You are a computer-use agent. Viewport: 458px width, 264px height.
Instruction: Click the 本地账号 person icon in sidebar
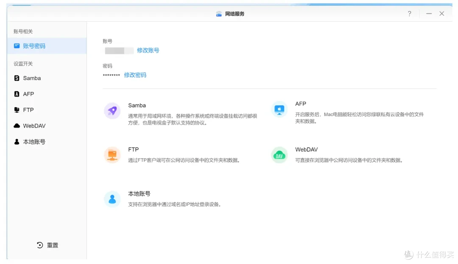pos(17,142)
